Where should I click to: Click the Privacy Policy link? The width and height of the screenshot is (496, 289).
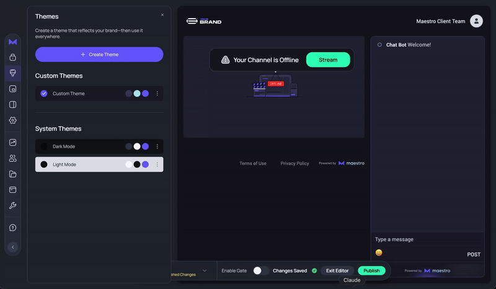pyautogui.click(x=294, y=163)
